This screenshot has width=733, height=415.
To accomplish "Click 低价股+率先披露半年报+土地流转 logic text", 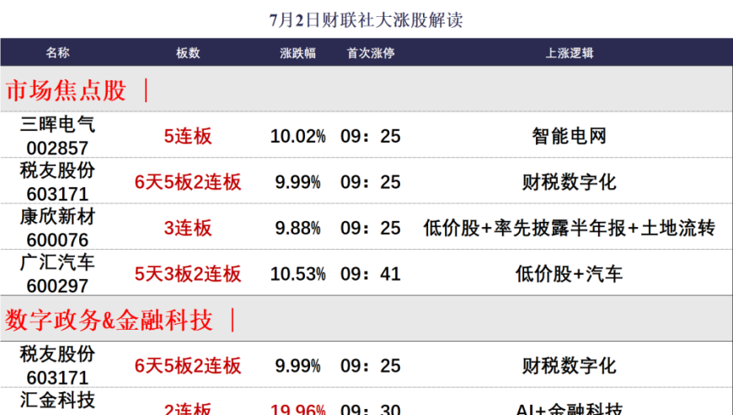I will tap(570, 228).
